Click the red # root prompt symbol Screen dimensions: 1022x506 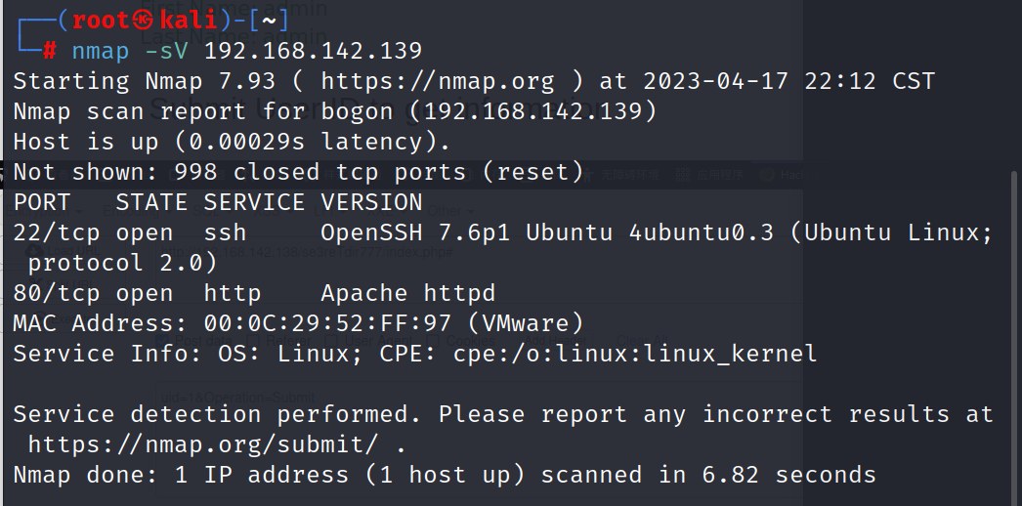pyautogui.click(x=50, y=51)
